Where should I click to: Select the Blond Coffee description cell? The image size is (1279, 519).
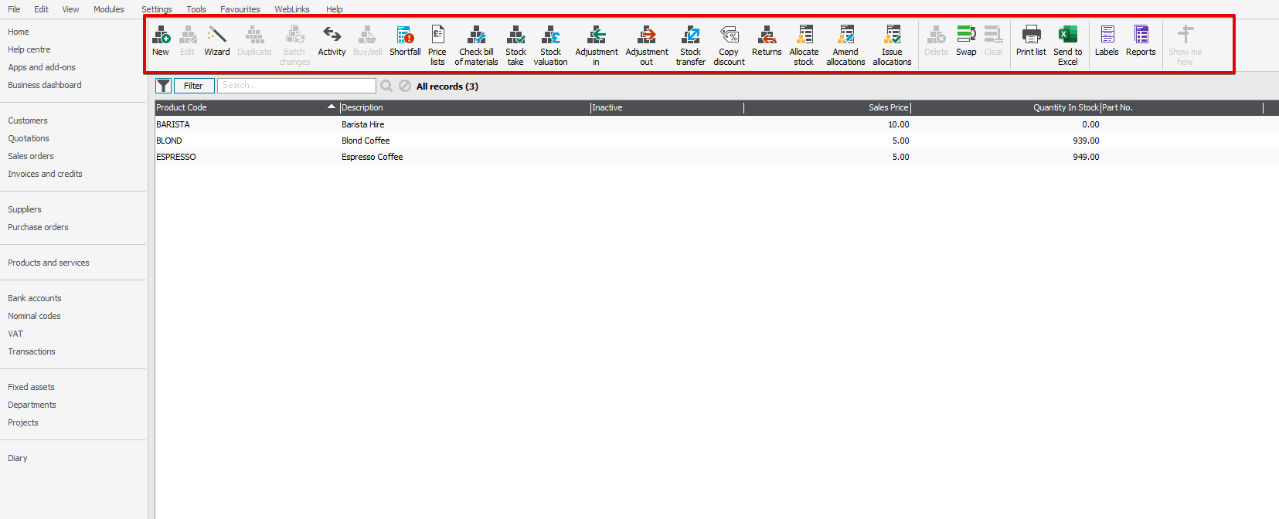pyautogui.click(x=366, y=141)
